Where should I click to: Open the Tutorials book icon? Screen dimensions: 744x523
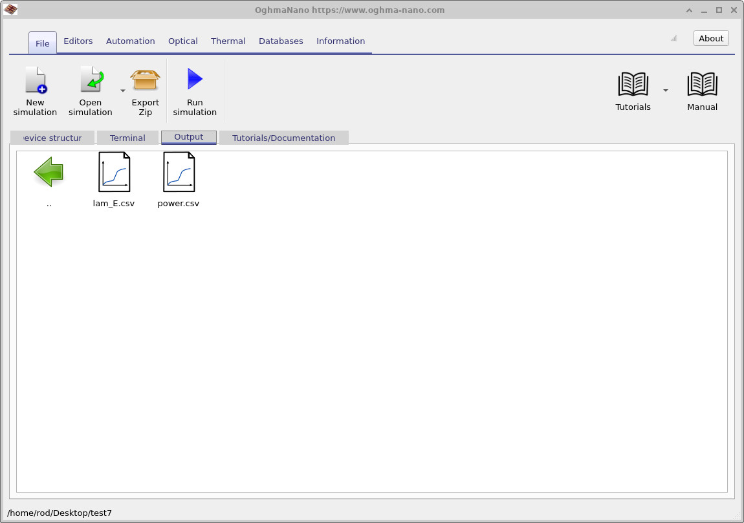coord(633,85)
